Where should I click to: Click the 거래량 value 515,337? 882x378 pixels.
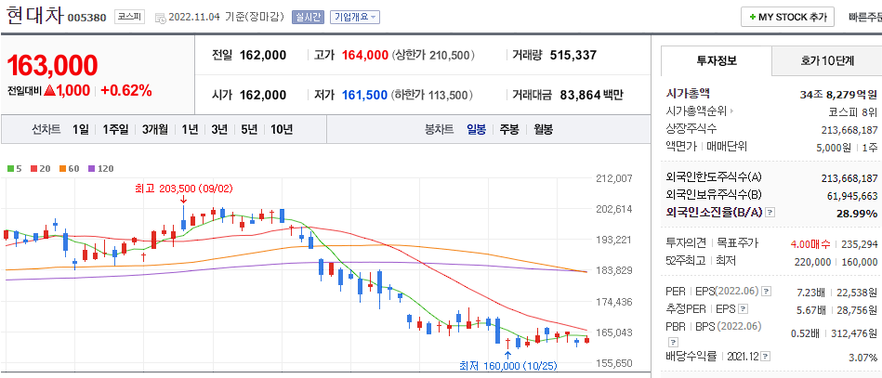coord(573,55)
